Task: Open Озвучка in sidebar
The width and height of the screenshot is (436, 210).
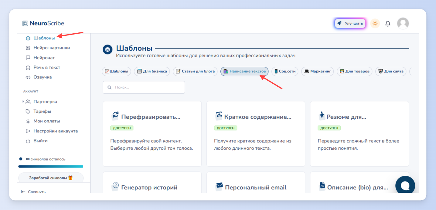Action: tap(43, 77)
